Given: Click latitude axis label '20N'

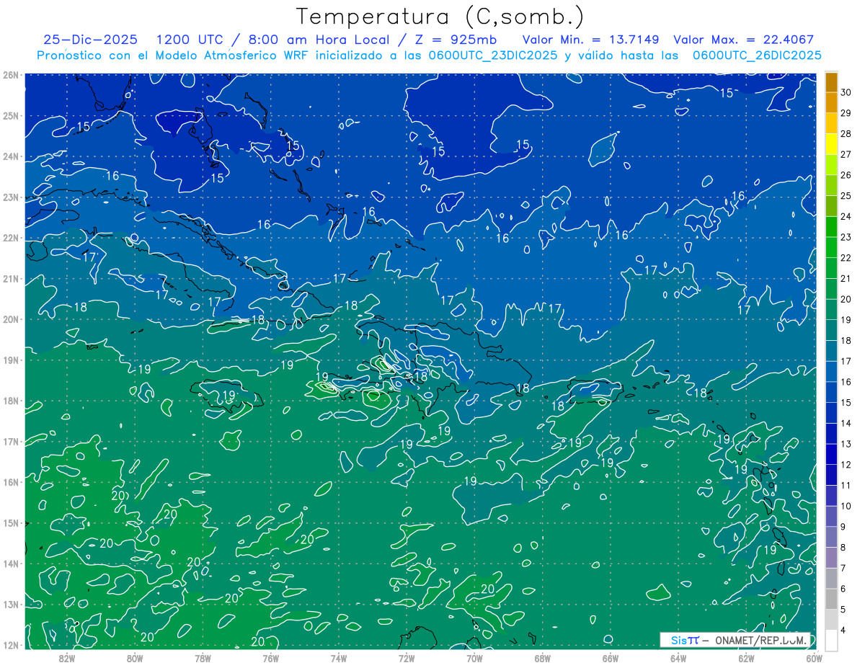Looking at the screenshot, I should click(10, 319).
